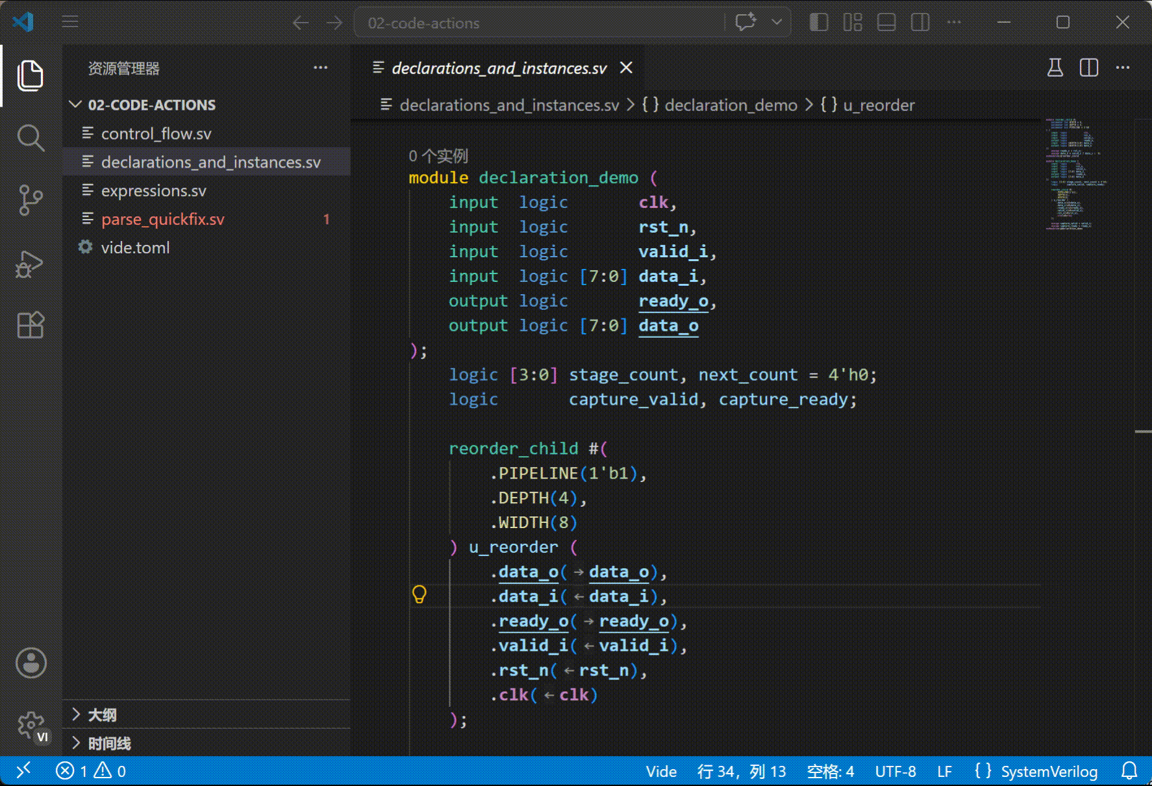
Task: Toggle the bottom panel visibility
Action: pos(886,23)
